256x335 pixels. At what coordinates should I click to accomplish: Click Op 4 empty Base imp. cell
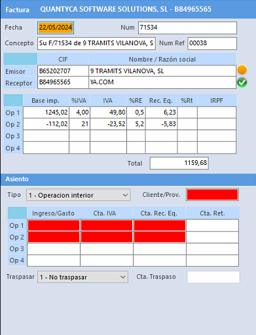click(x=46, y=148)
